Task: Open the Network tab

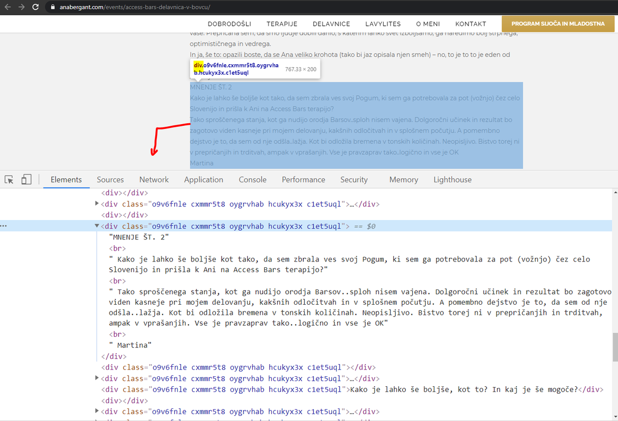Action: 154,180
